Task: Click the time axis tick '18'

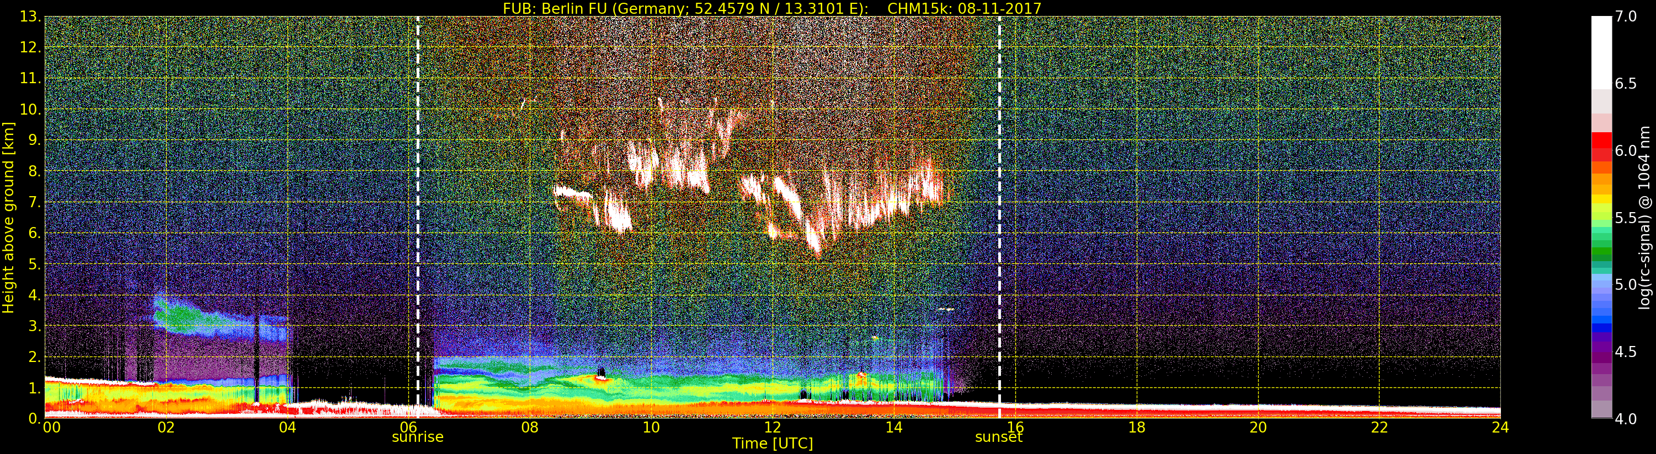Action: [1137, 427]
